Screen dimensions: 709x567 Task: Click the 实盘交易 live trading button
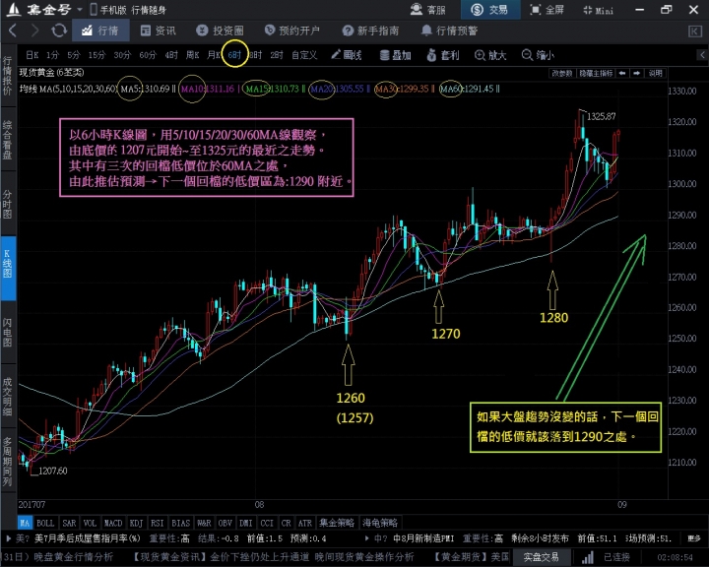541,557
